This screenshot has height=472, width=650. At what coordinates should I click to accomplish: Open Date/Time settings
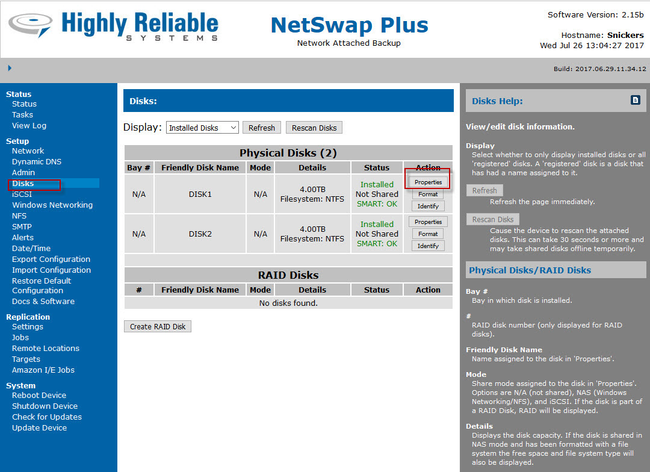click(x=31, y=248)
